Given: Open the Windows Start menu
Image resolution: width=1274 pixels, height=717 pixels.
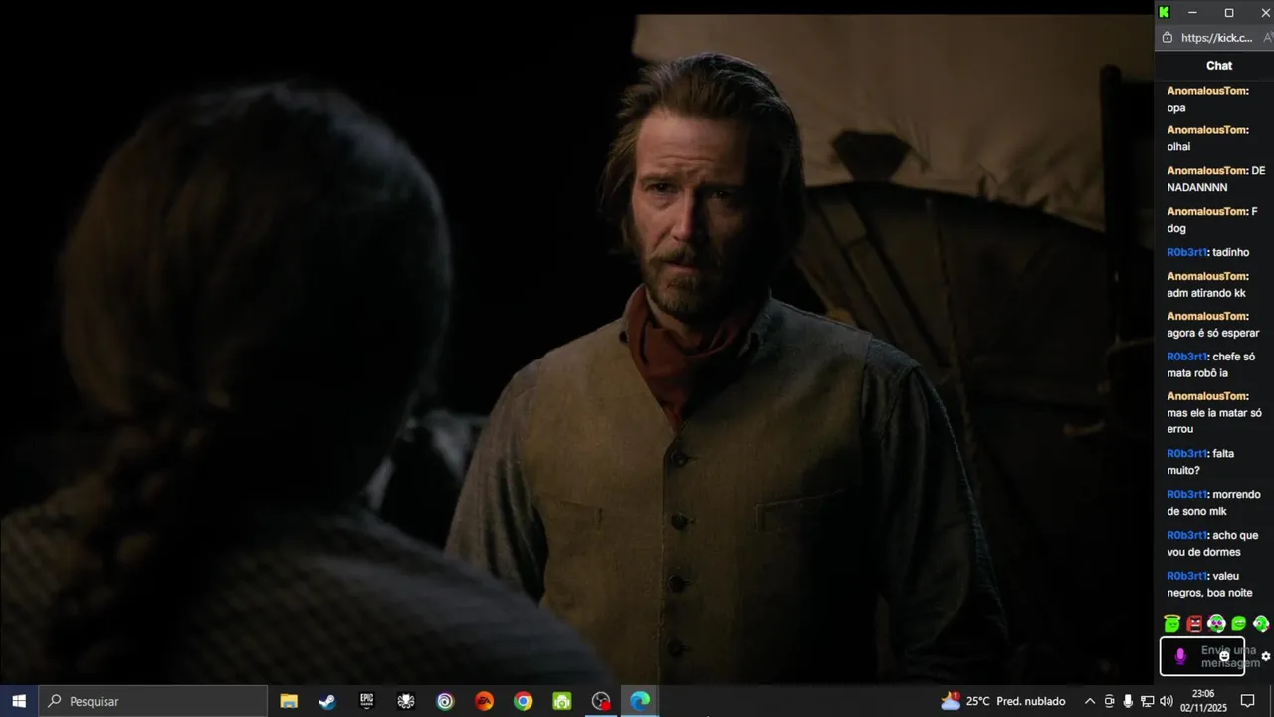Looking at the screenshot, I should tap(19, 701).
